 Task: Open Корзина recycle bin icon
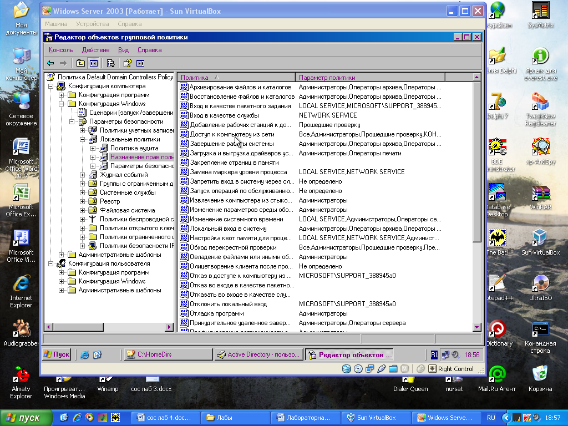540,379
